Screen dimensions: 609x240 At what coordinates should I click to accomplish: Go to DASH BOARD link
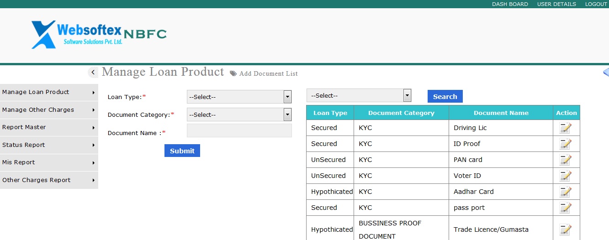coord(510,4)
